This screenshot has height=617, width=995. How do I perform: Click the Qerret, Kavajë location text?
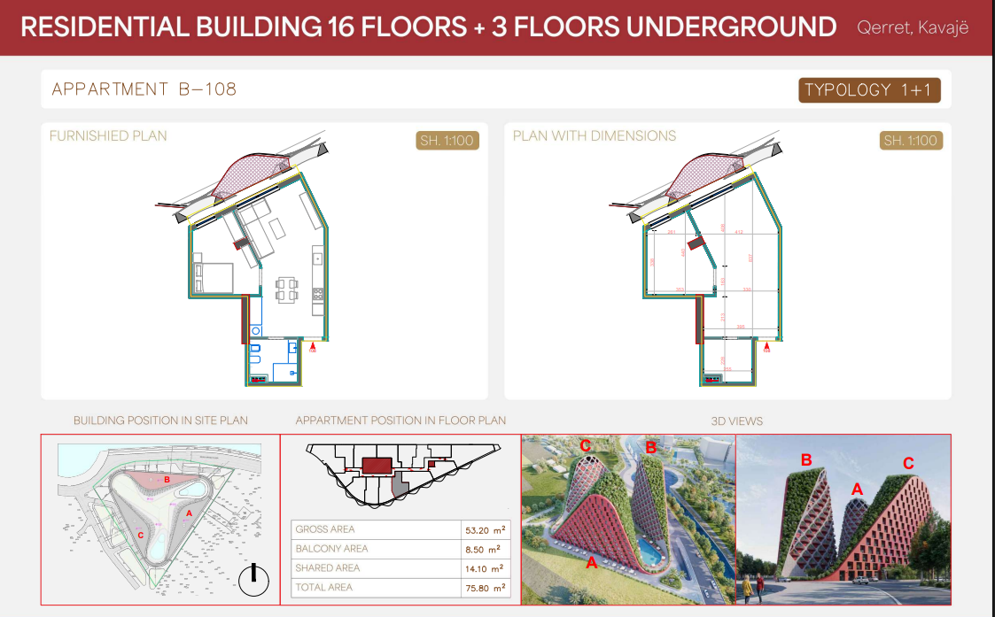(913, 27)
